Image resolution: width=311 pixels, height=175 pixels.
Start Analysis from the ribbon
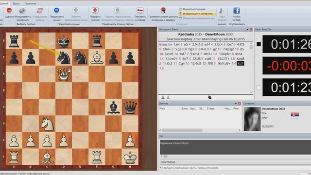222,14
